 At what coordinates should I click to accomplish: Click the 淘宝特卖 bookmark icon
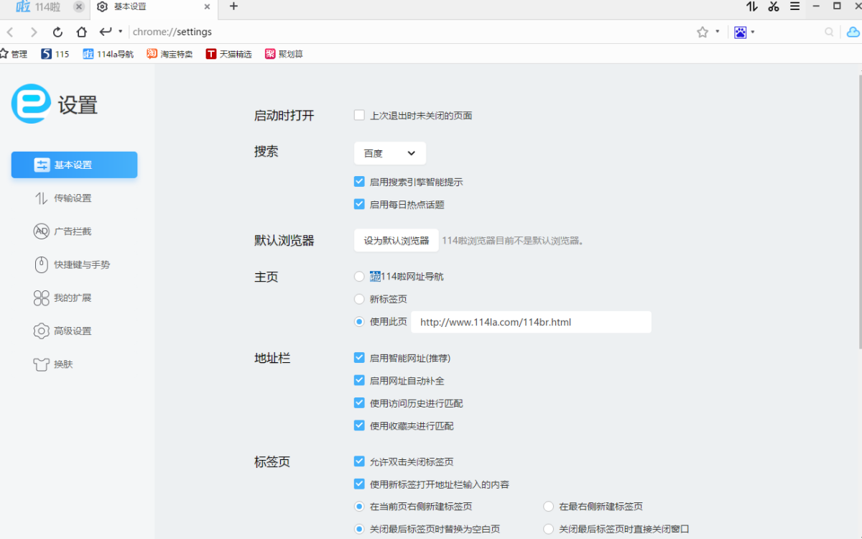151,52
